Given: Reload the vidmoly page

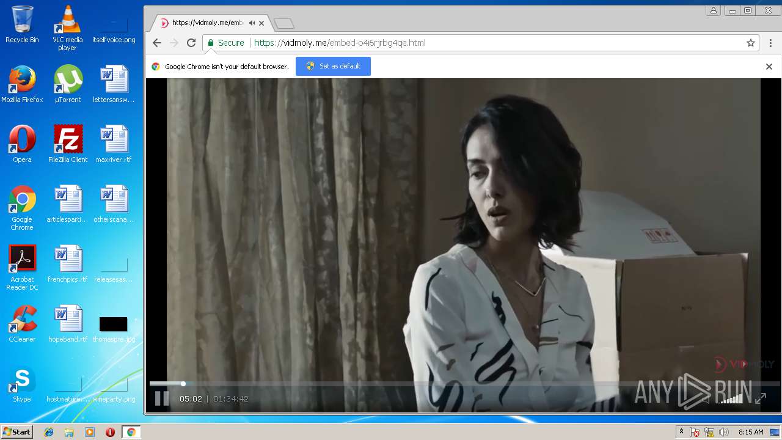Looking at the screenshot, I should (x=191, y=43).
